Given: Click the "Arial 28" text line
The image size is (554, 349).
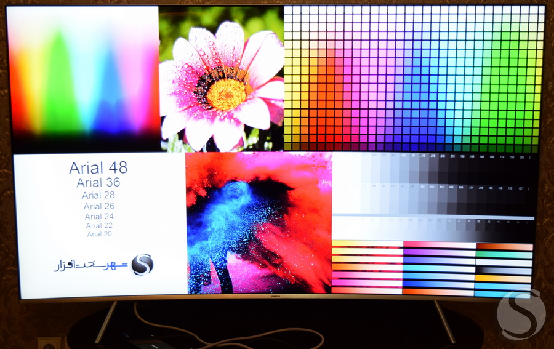Looking at the screenshot, I should pyautogui.click(x=98, y=195).
